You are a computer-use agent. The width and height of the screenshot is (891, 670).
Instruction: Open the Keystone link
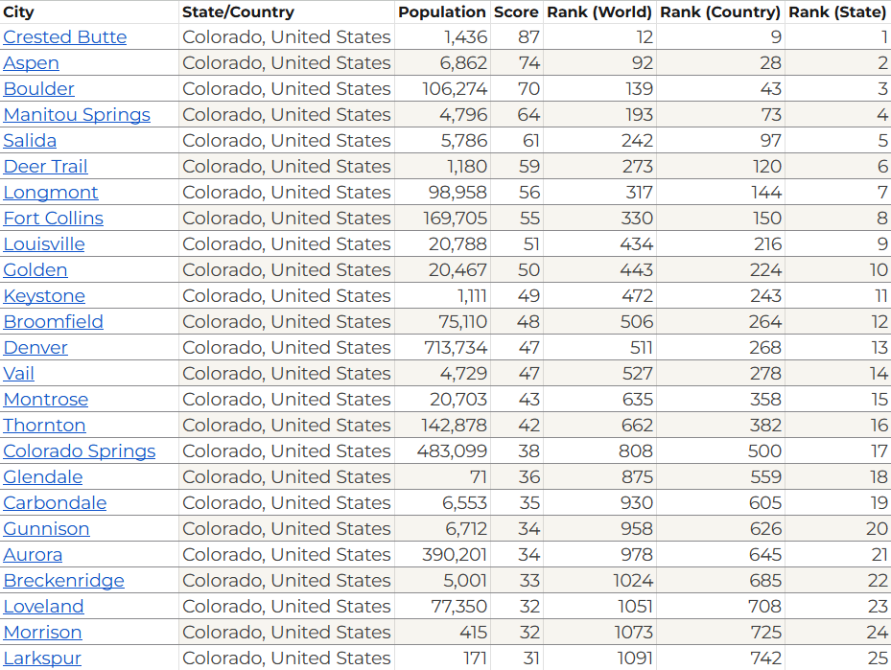coord(44,296)
